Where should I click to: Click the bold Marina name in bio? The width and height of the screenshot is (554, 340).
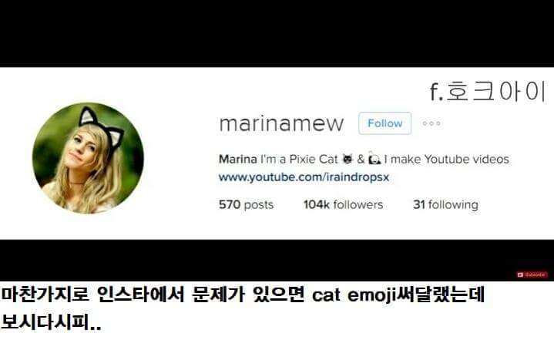pos(238,159)
